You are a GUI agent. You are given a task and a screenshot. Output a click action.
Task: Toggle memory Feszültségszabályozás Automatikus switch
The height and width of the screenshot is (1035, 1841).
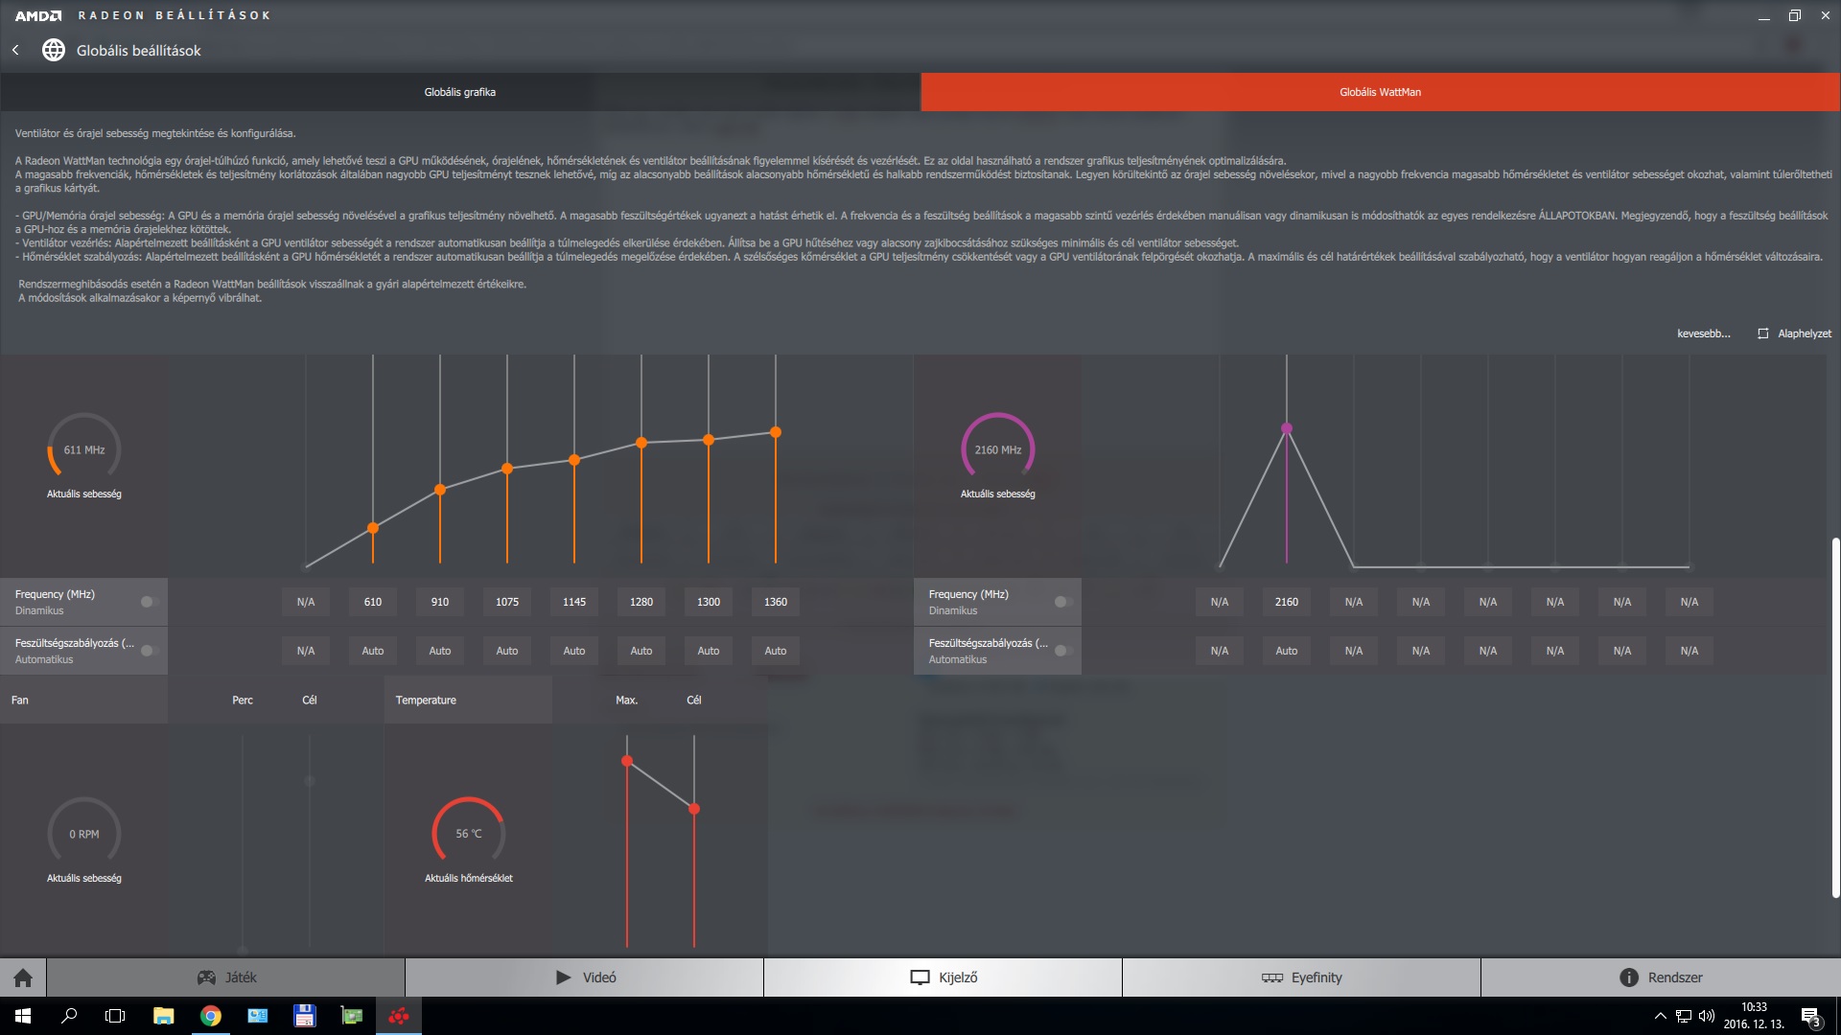coord(1062,651)
